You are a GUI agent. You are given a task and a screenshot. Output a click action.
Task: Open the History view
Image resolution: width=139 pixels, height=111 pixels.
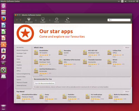57,20
